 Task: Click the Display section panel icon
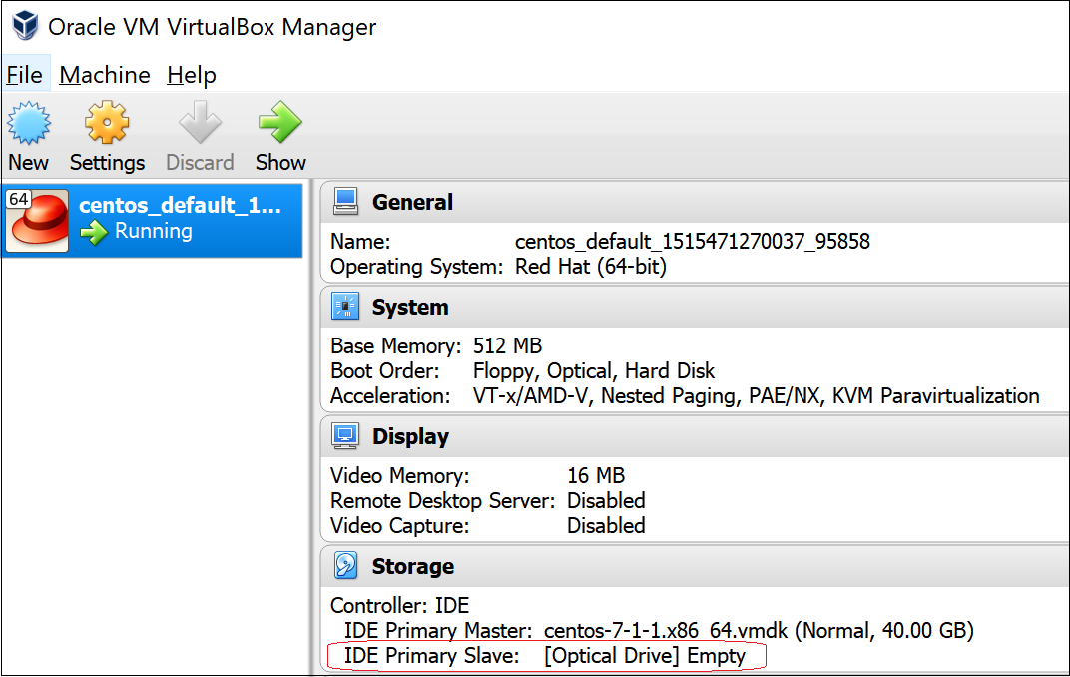pyautogui.click(x=345, y=435)
